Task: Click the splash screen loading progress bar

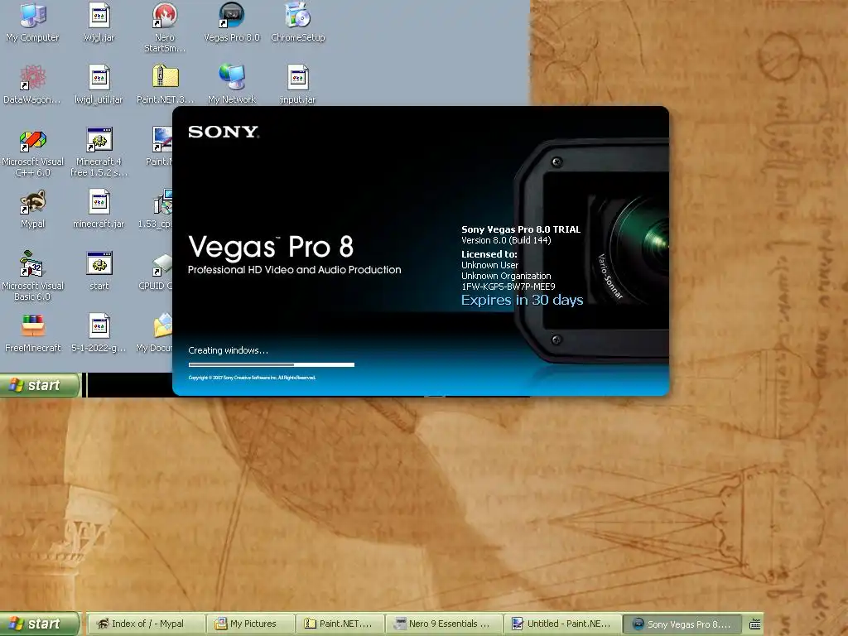Action: coord(272,364)
